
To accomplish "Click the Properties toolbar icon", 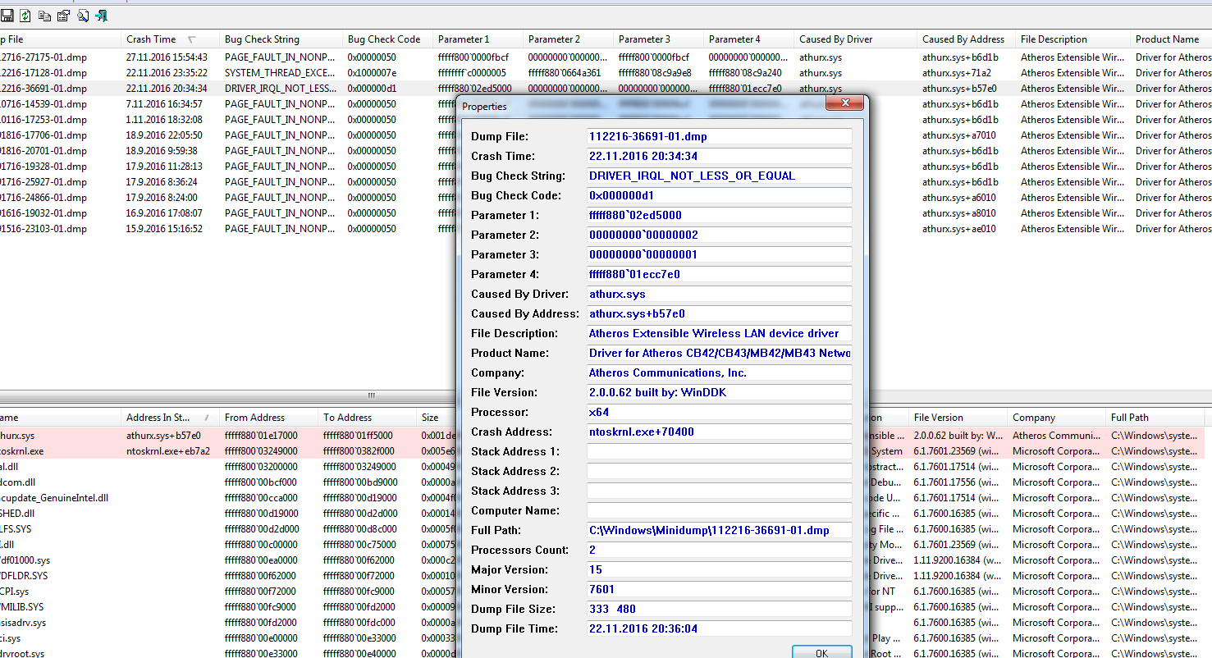I will click(63, 16).
